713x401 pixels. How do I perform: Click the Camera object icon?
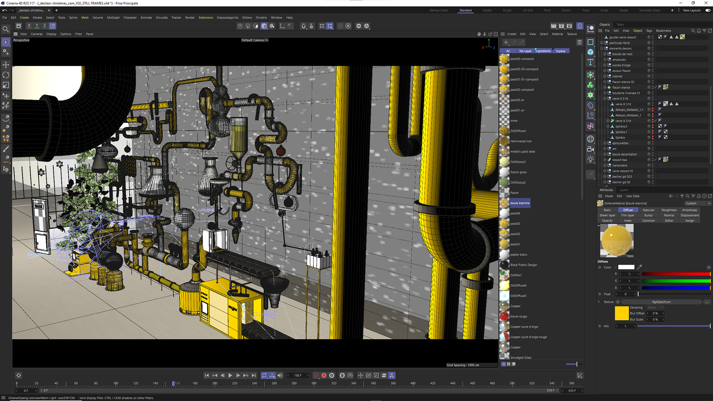coord(590,149)
